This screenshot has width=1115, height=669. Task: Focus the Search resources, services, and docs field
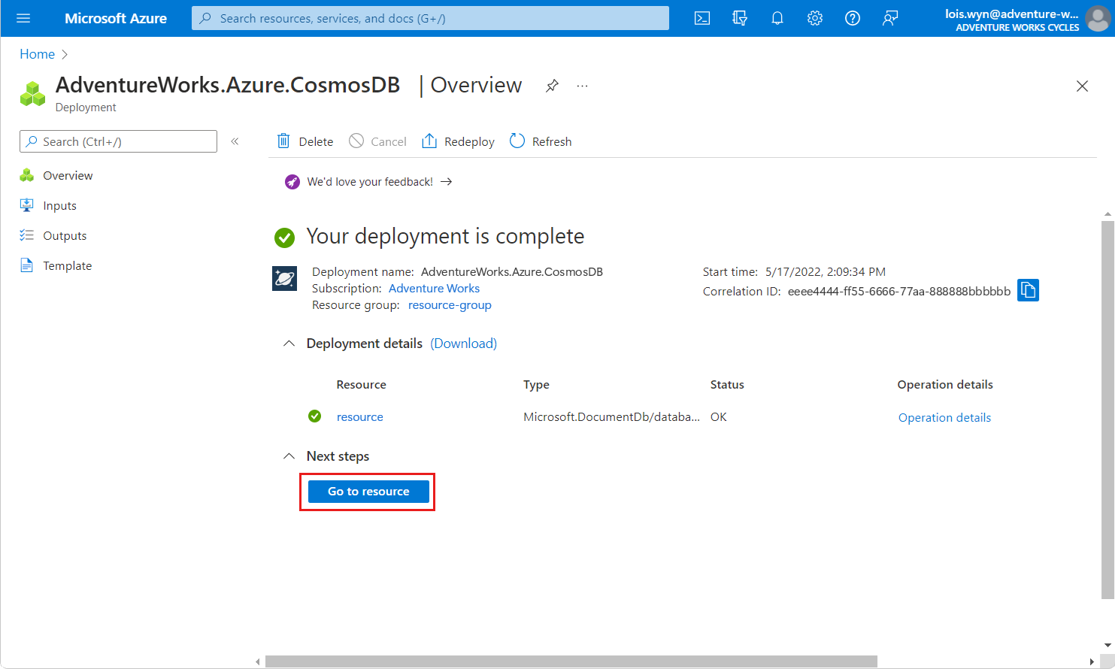(430, 18)
